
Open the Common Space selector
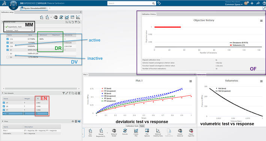pyautogui.click(x=234, y=4)
